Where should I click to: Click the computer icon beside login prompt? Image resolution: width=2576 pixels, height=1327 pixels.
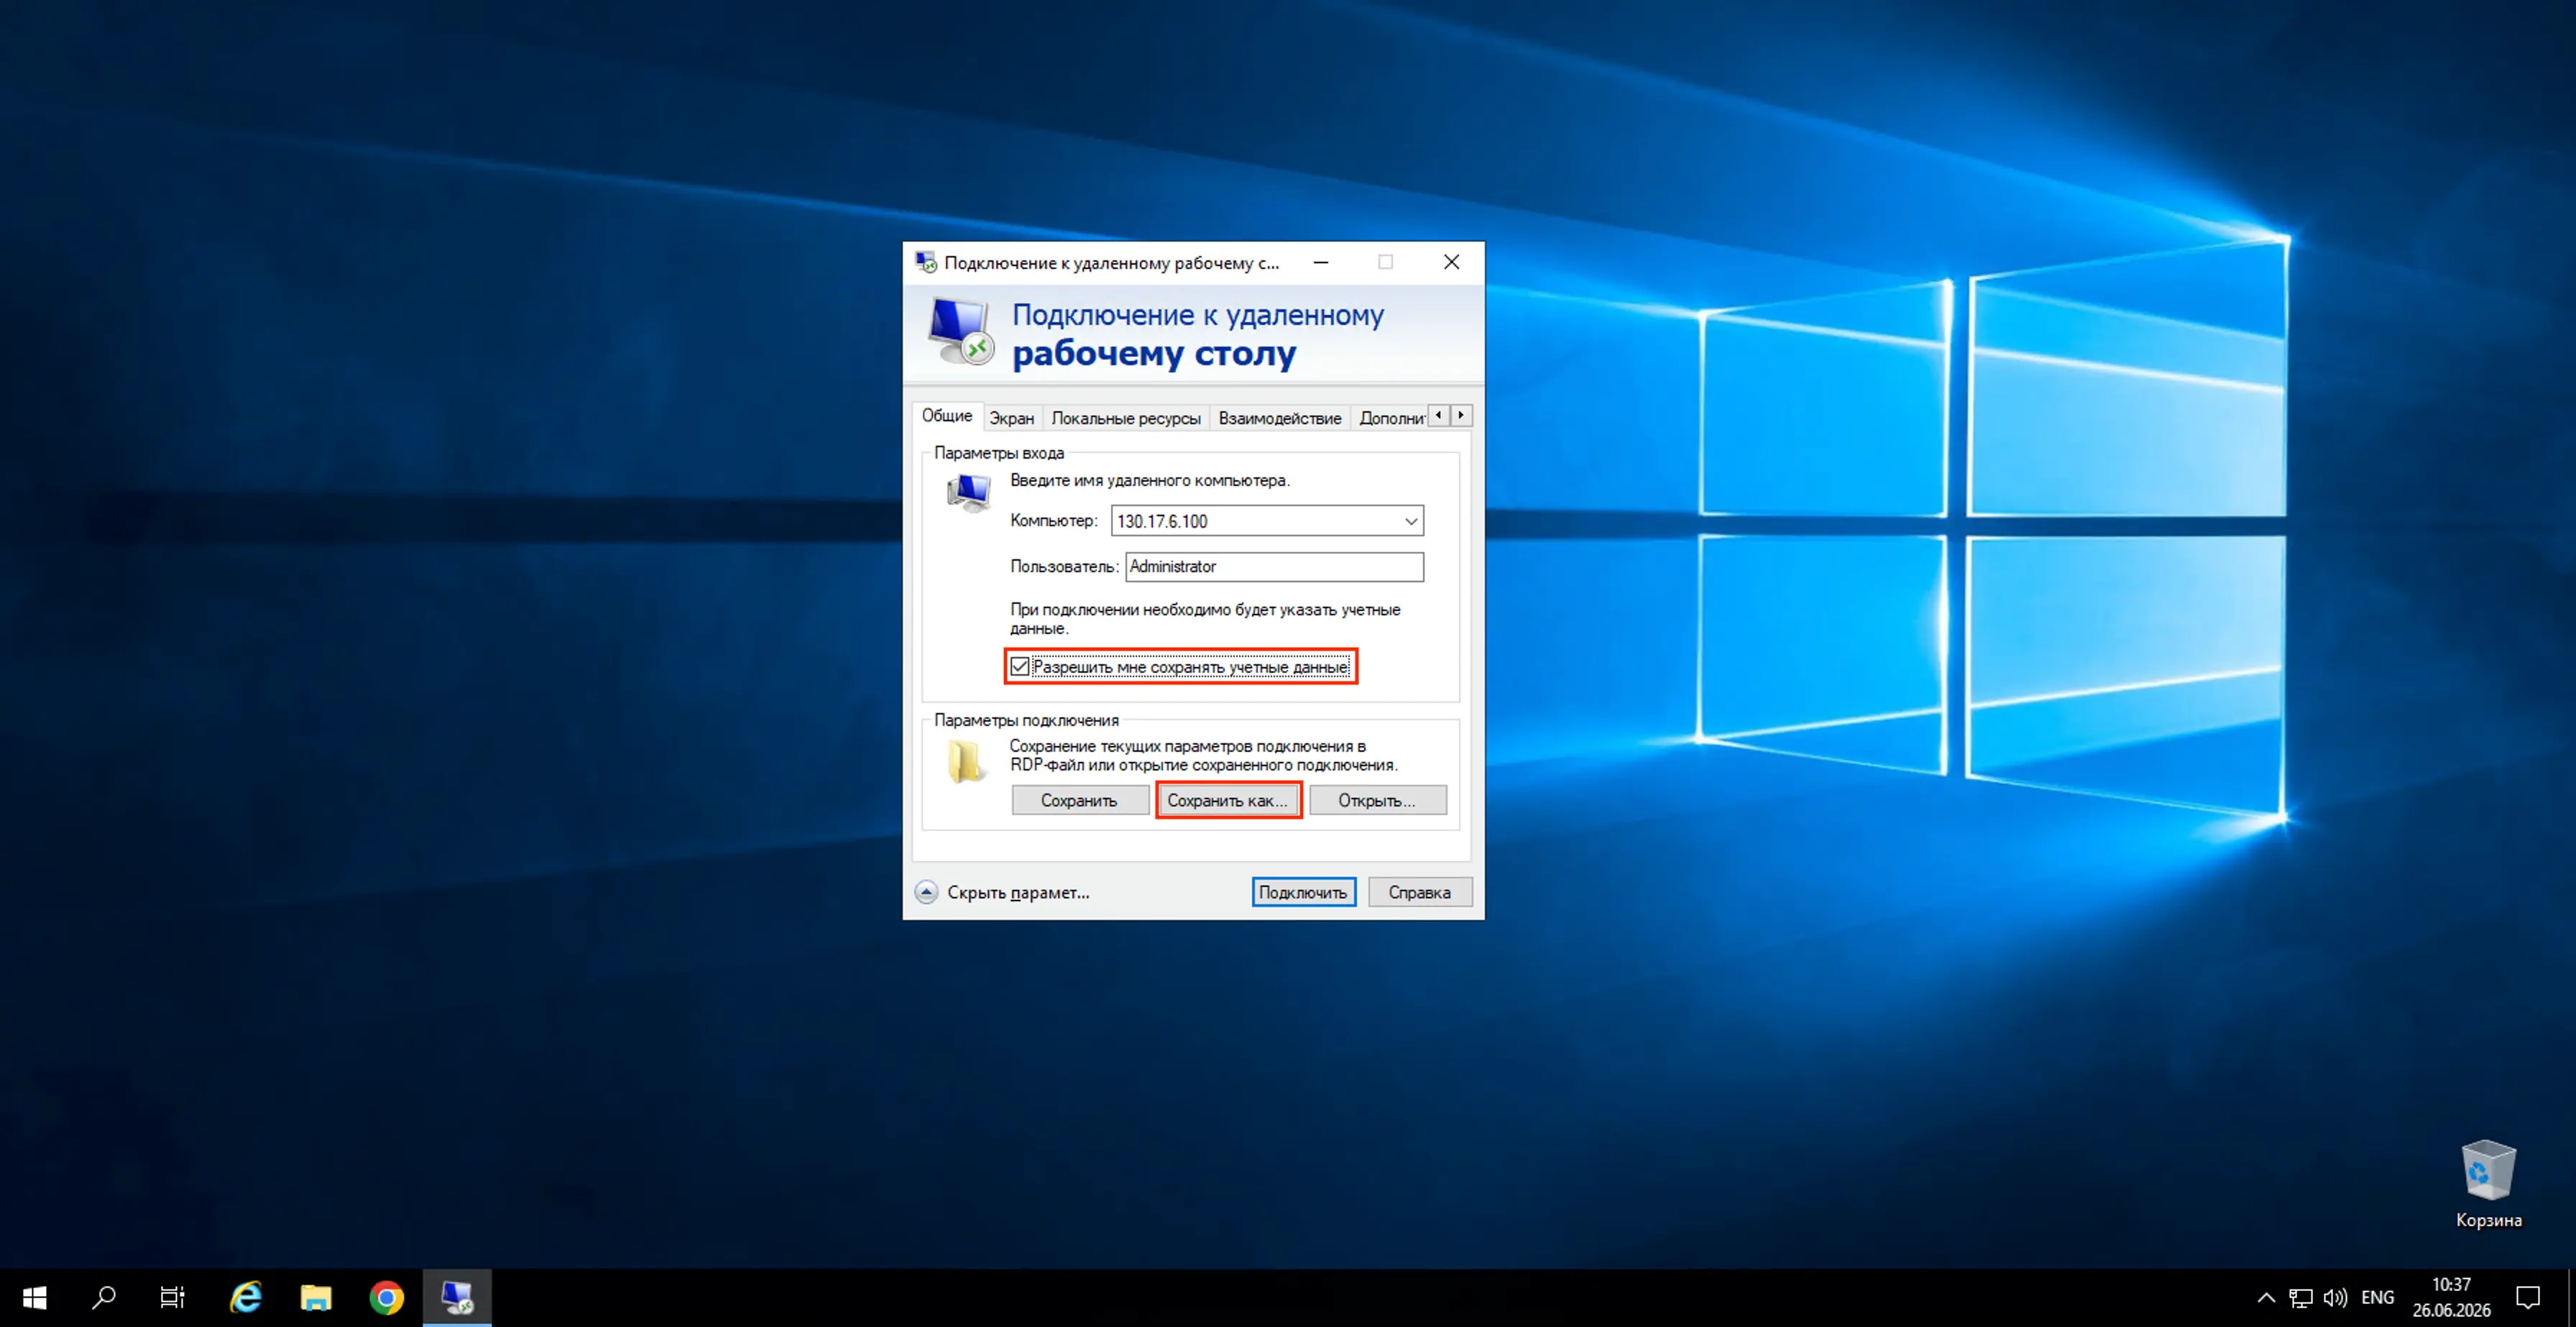pyautogui.click(x=968, y=493)
